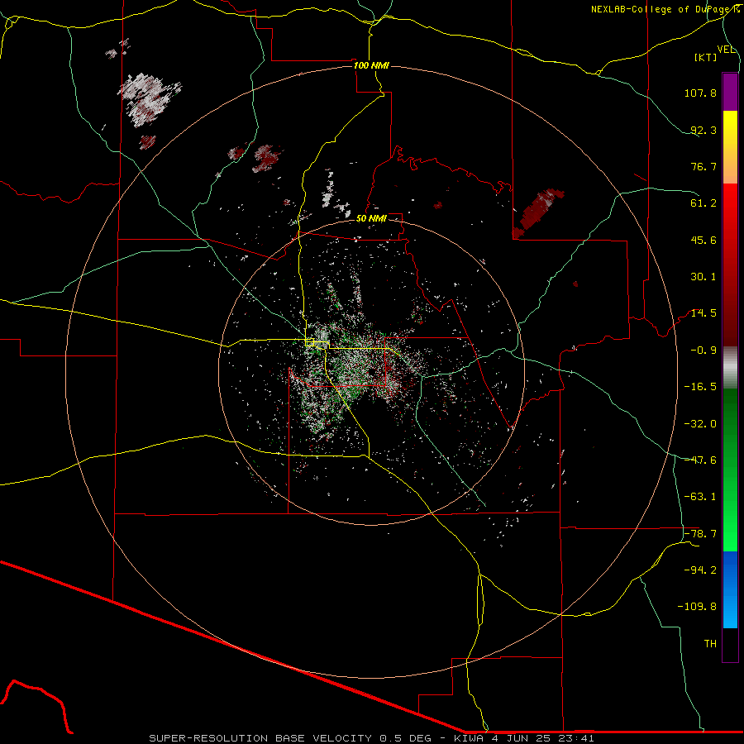Screen dimensions: 744x744
Task: Click the 30.1 scale value
Action: (x=703, y=277)
